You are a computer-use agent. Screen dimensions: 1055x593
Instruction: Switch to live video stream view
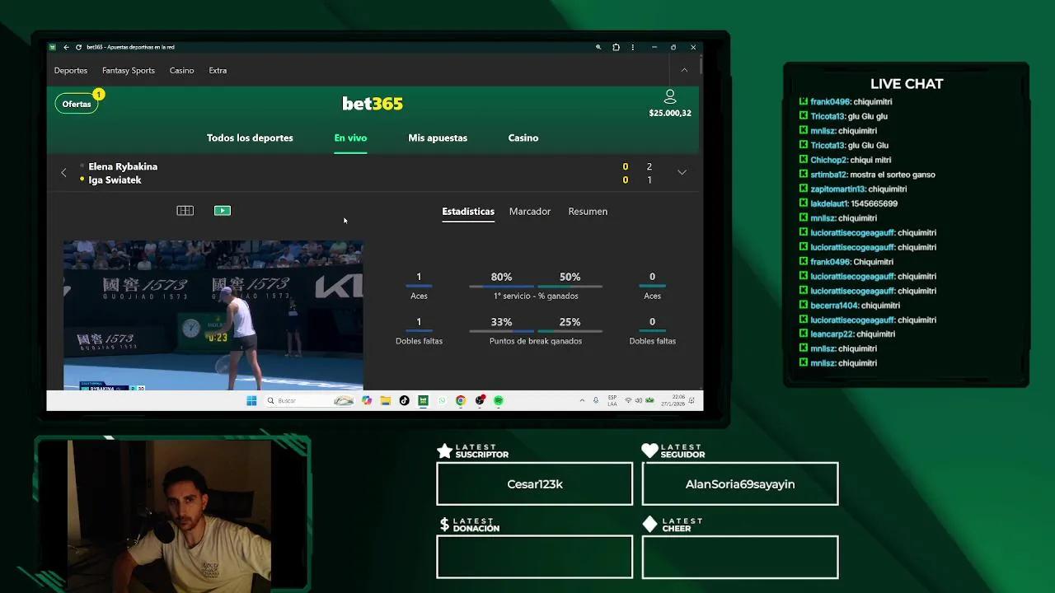pos(222,211)
